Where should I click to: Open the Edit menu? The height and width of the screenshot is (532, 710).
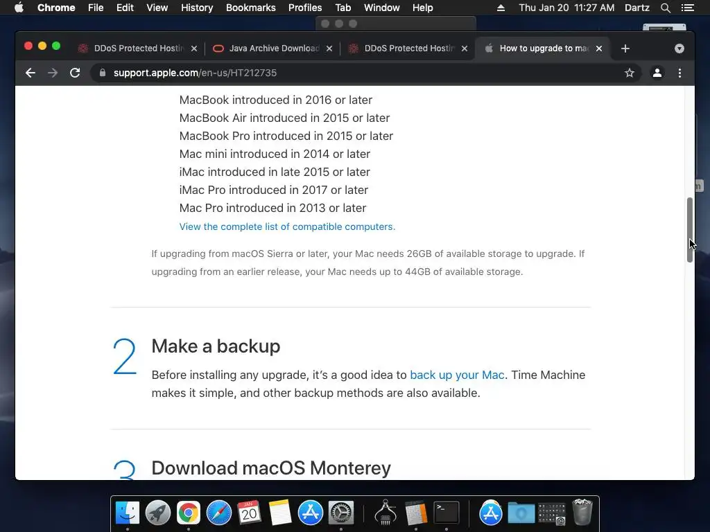tap(125, 8)
